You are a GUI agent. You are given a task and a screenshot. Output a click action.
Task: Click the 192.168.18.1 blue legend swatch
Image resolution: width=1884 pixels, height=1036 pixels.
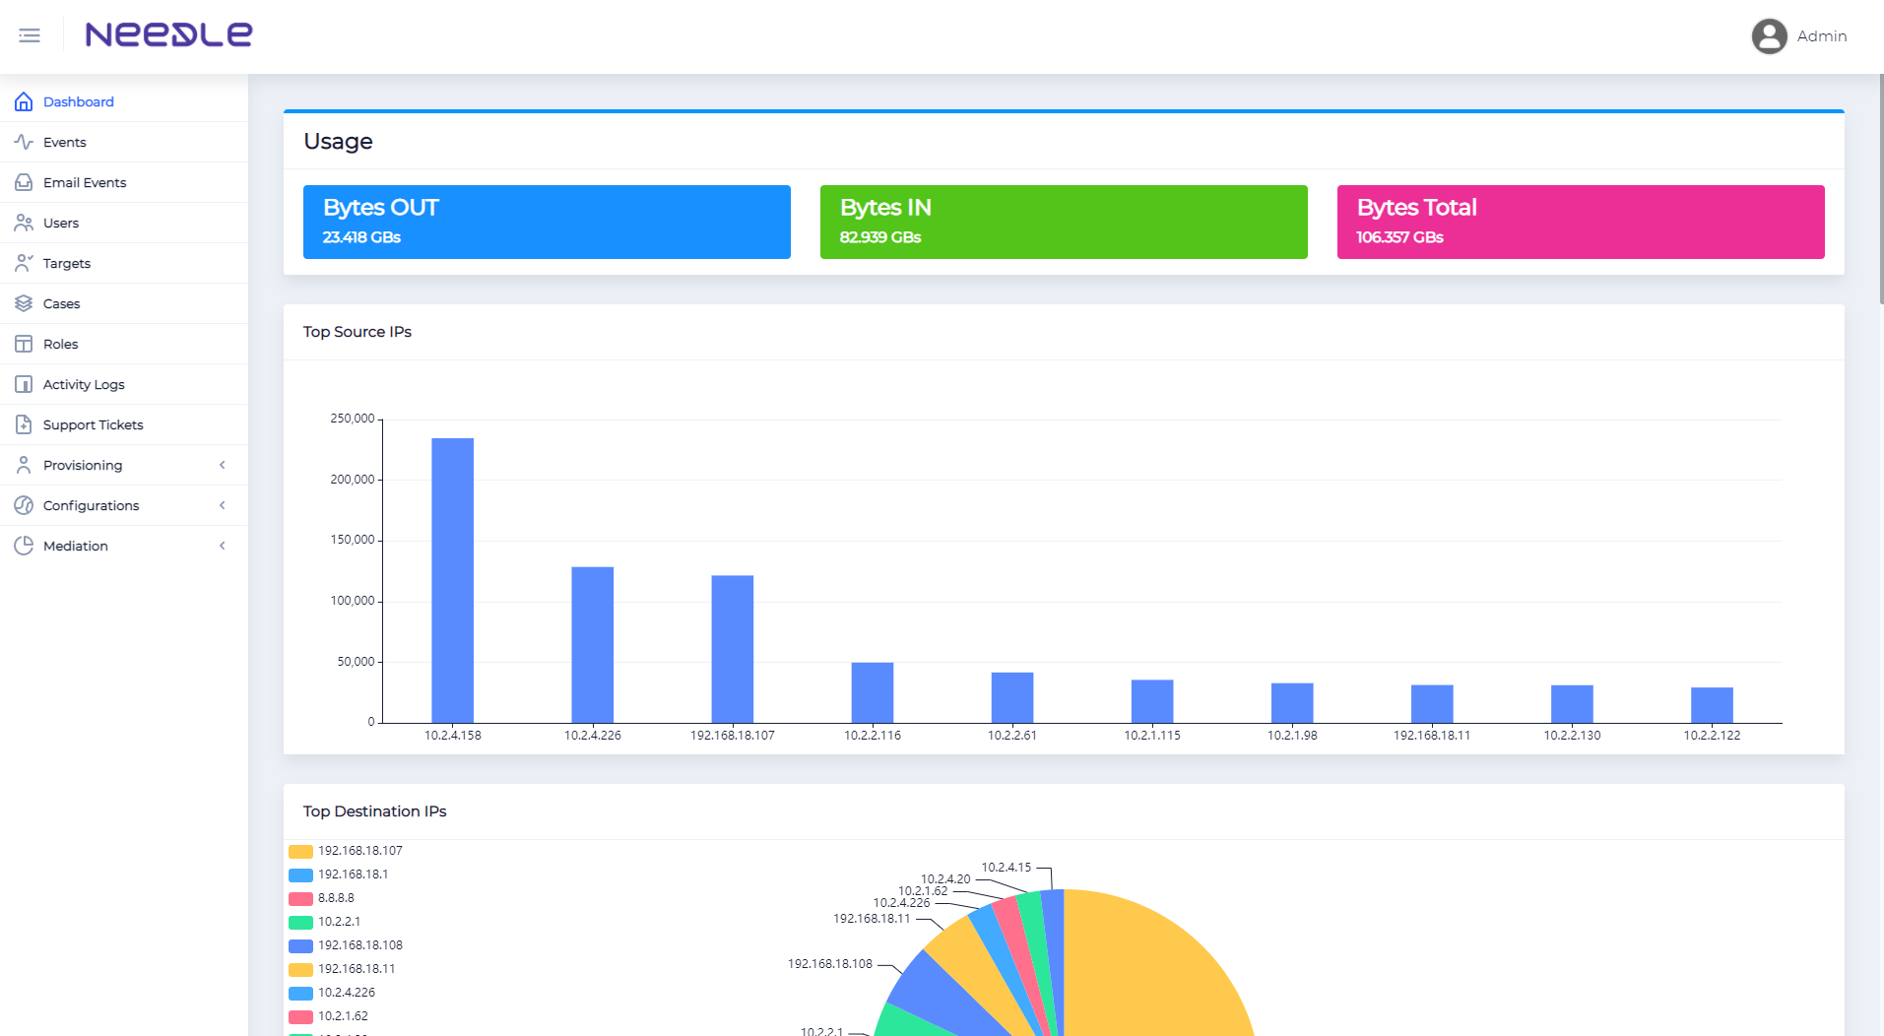[x=300, y=875]
